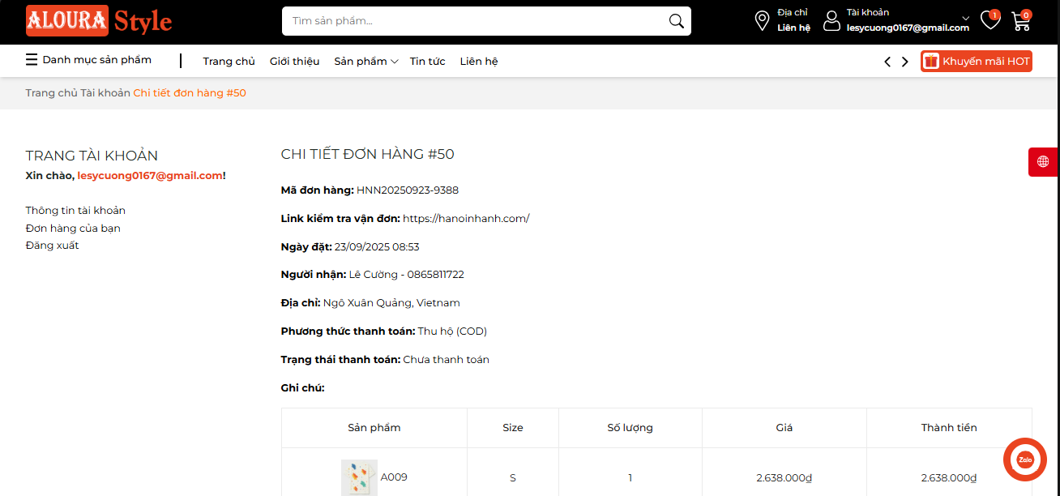Open the Tin tức menu item
Viewport: 1060px width, 496px height.
click(x=427, y=62)
